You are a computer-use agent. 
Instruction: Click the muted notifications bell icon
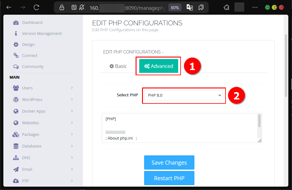[x=82, y=7]
